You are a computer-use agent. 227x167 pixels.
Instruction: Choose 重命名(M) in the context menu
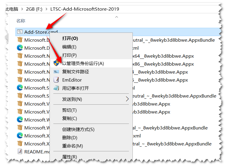click(91, 146)
